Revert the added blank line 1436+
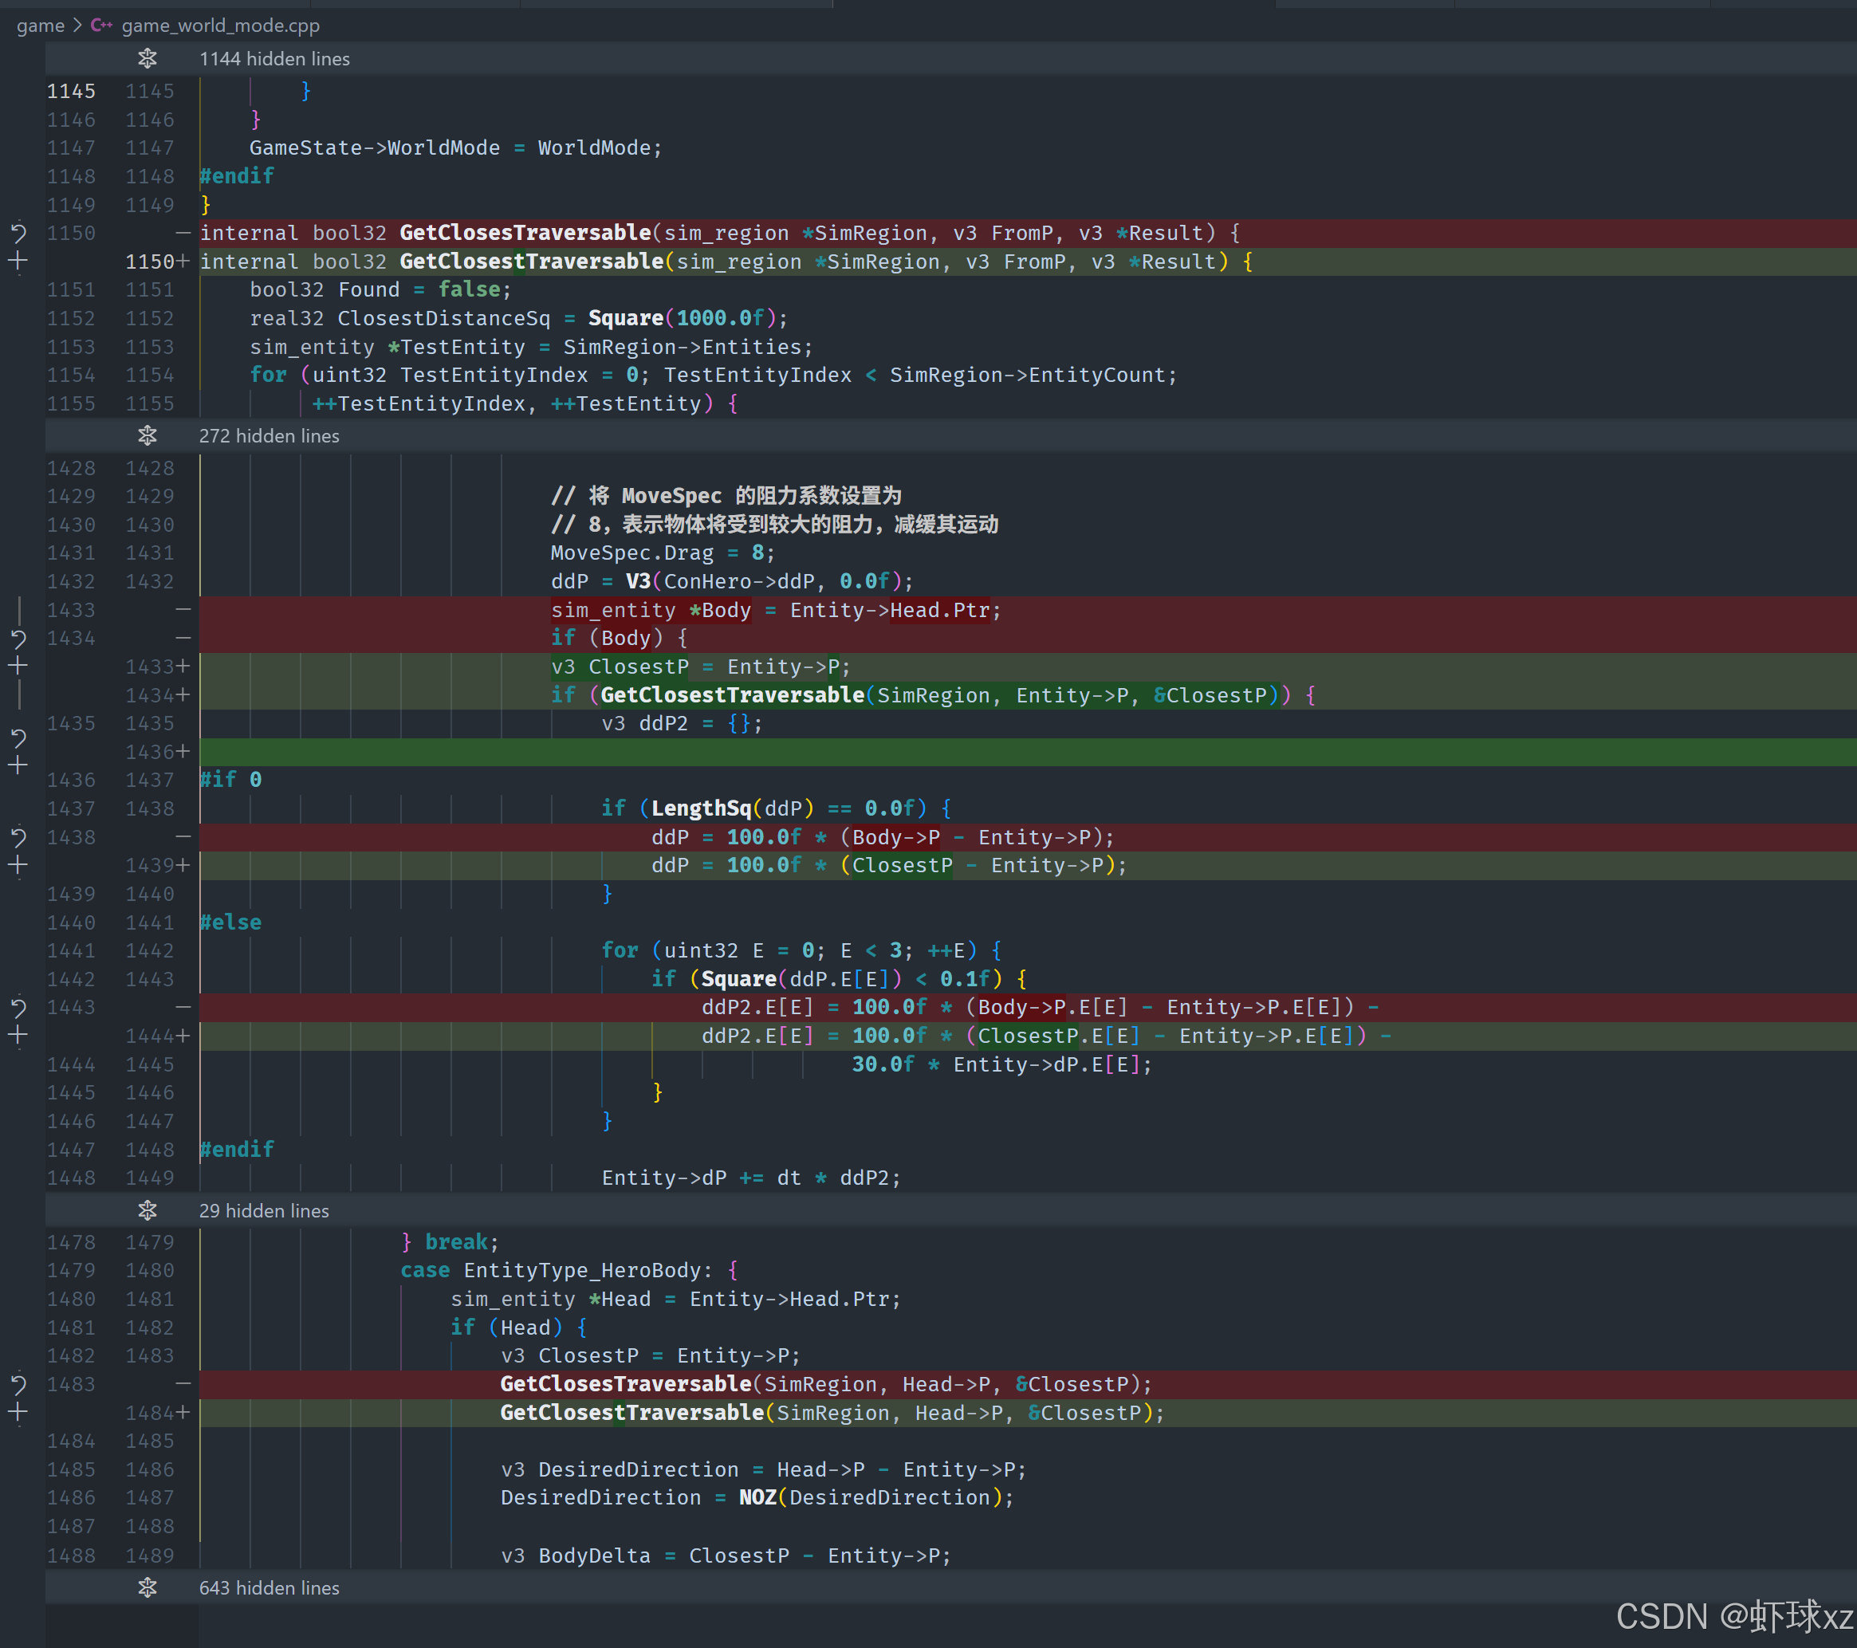This screenshot has height=1648, width=1857. coord(18,737)
